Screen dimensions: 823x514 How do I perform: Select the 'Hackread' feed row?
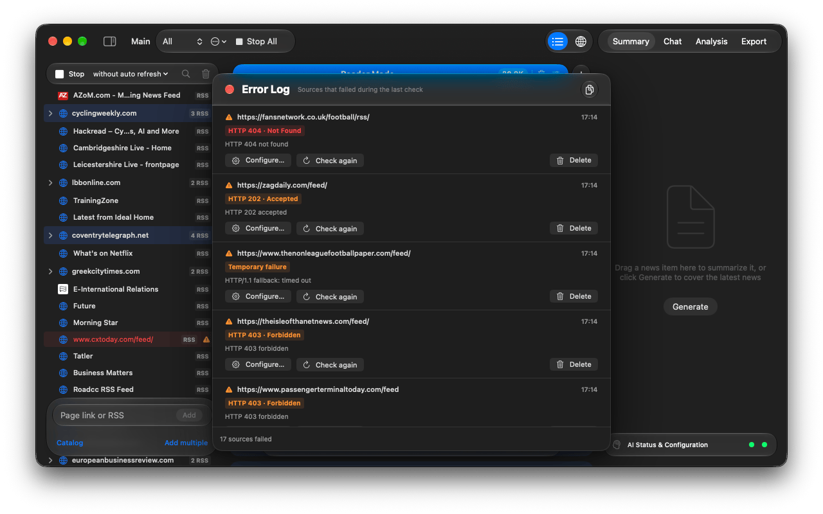tap(128, 131)
